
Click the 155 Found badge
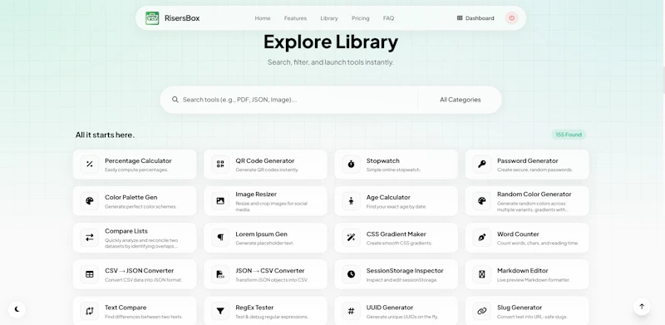click(569, 135)
